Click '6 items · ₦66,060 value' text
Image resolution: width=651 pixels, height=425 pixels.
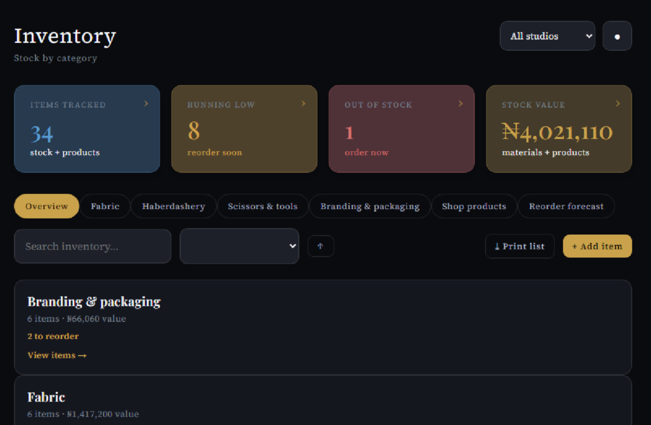[x=76, y=319]
